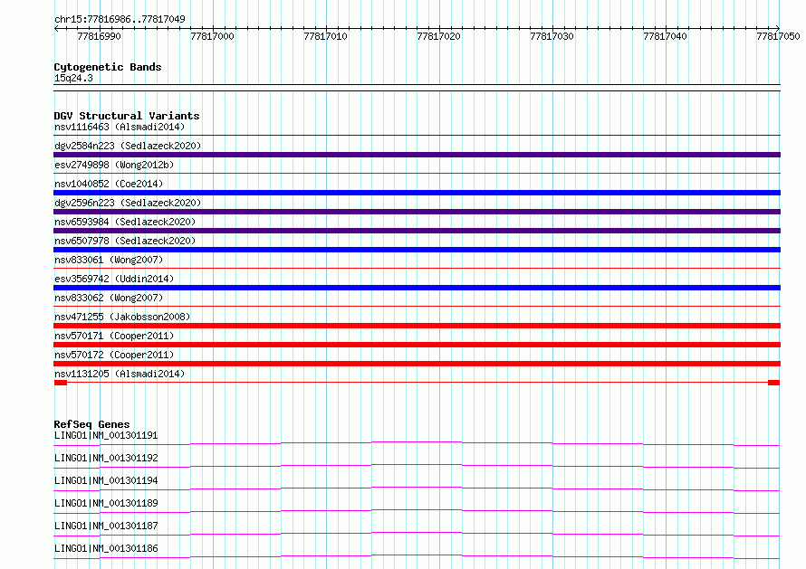
Task: Open the RefSeq Genes track heading
Action: pyautogui.click(x=92, y=424)
